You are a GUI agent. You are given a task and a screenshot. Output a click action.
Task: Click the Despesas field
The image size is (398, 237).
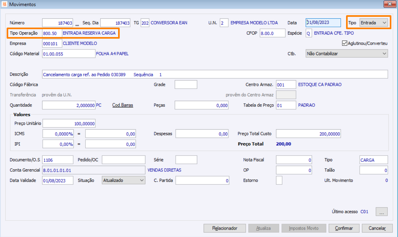point(202,134)
